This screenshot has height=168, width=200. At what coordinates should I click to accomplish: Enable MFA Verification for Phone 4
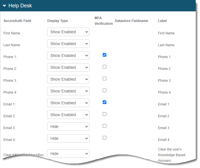pos(104,90)
